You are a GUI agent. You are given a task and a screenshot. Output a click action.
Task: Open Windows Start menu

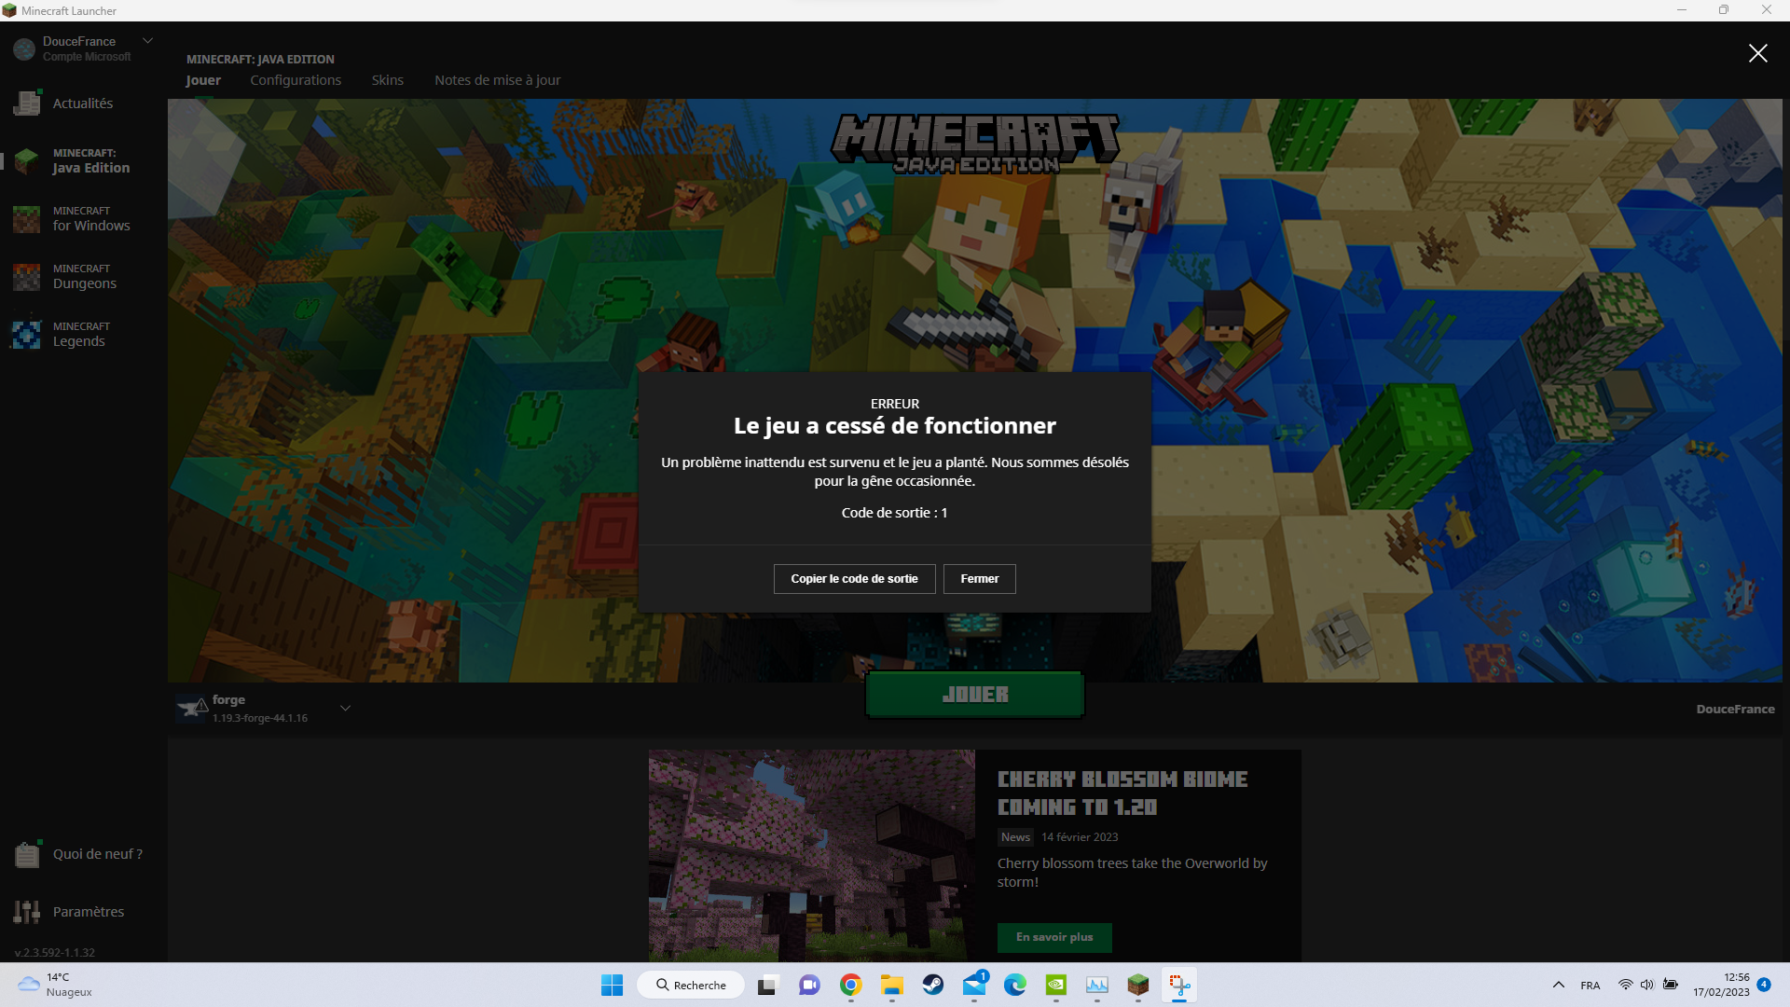[612, 986]
